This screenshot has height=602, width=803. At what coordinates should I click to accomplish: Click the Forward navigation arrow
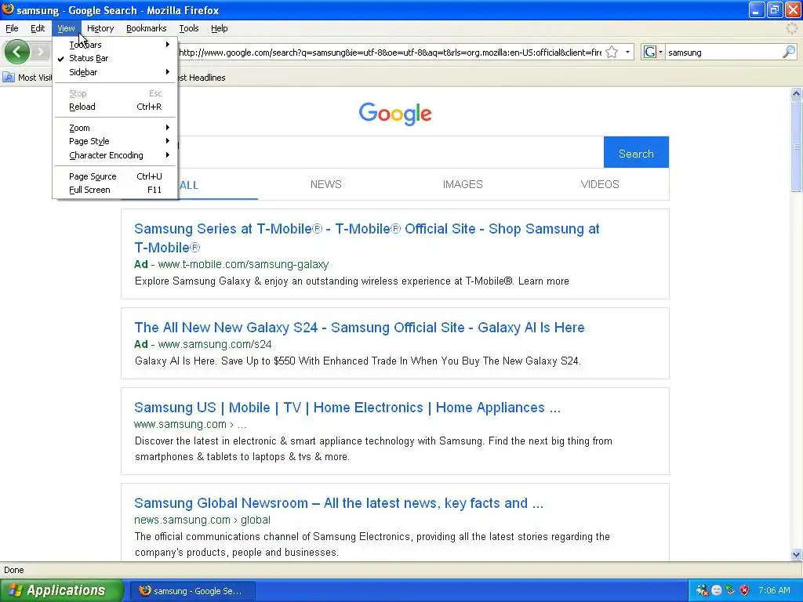[x=40, y=52]
